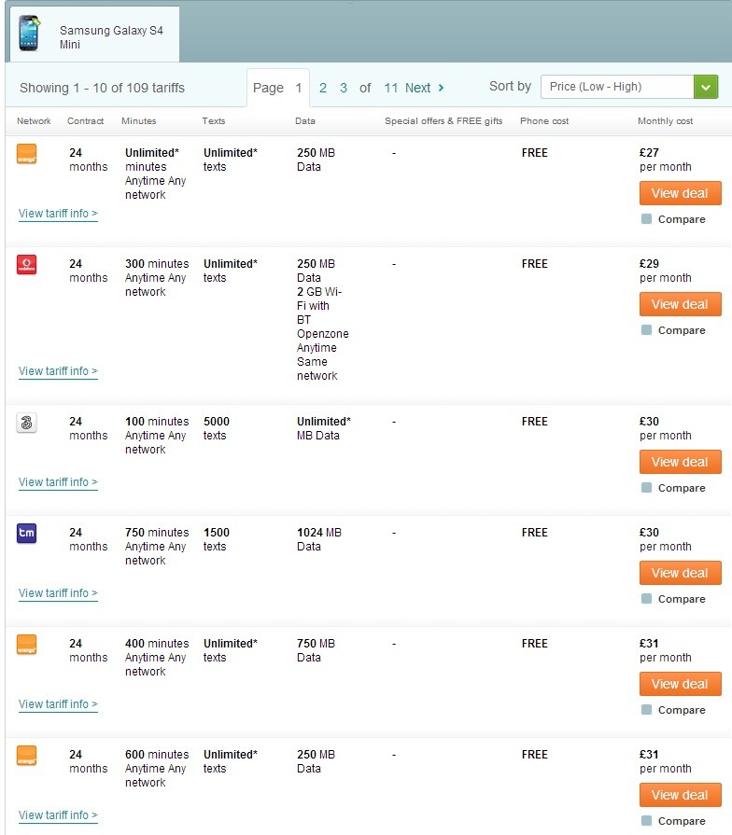Screen dimensions: 732x835
Task: Click the Phone cost column header
Action: pos(544,121)
